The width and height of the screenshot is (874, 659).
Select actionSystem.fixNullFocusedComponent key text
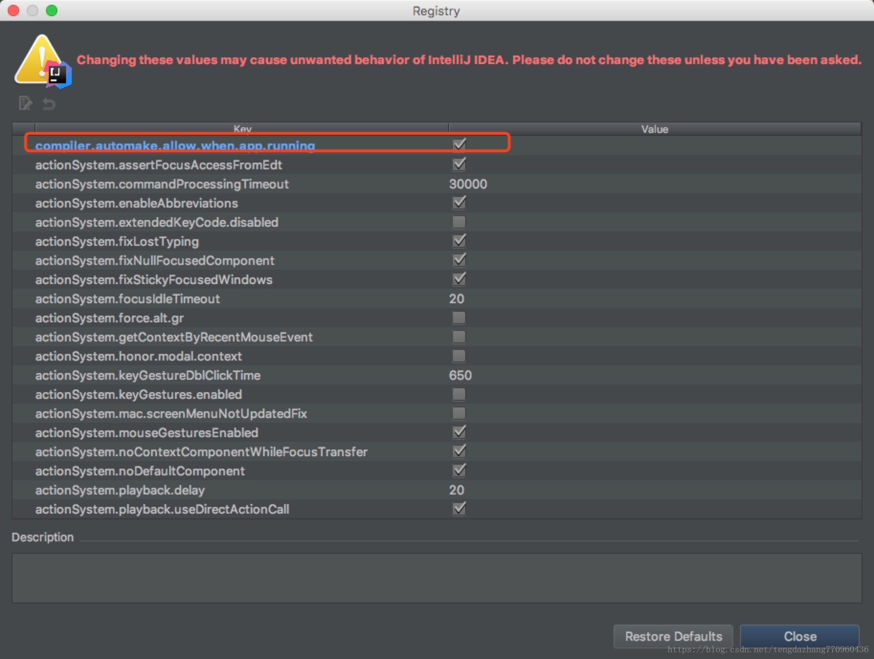point(155,261)
